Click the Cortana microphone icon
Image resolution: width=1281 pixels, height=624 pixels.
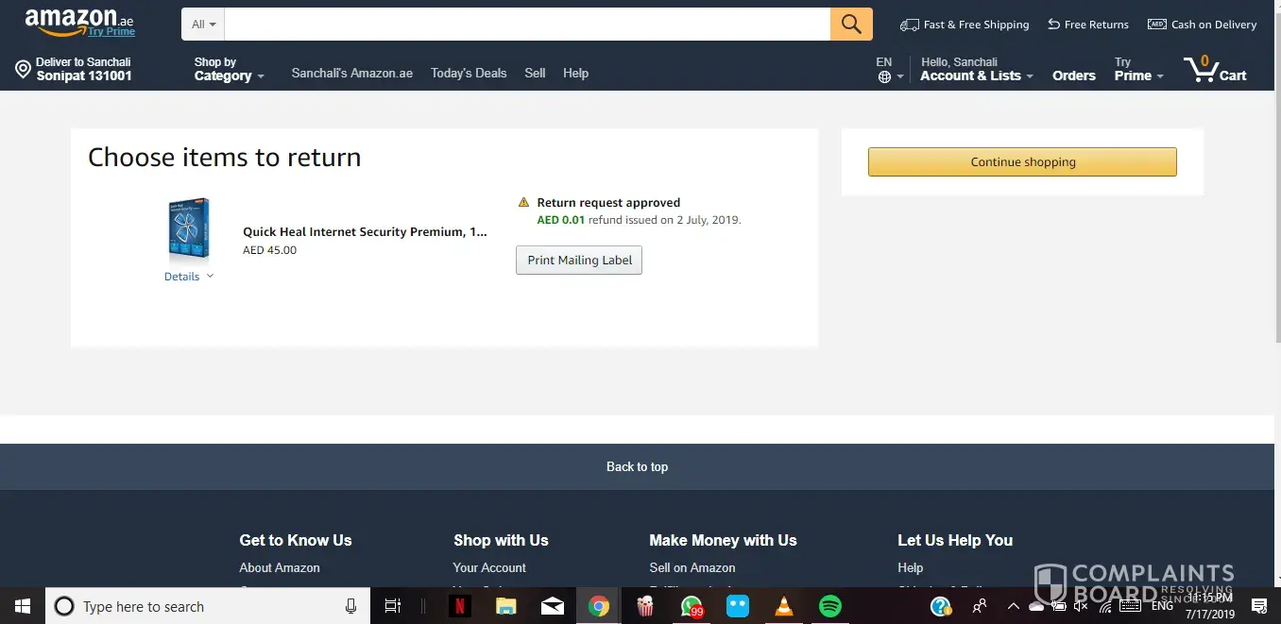pyautogui.click(x=350, y=607)
